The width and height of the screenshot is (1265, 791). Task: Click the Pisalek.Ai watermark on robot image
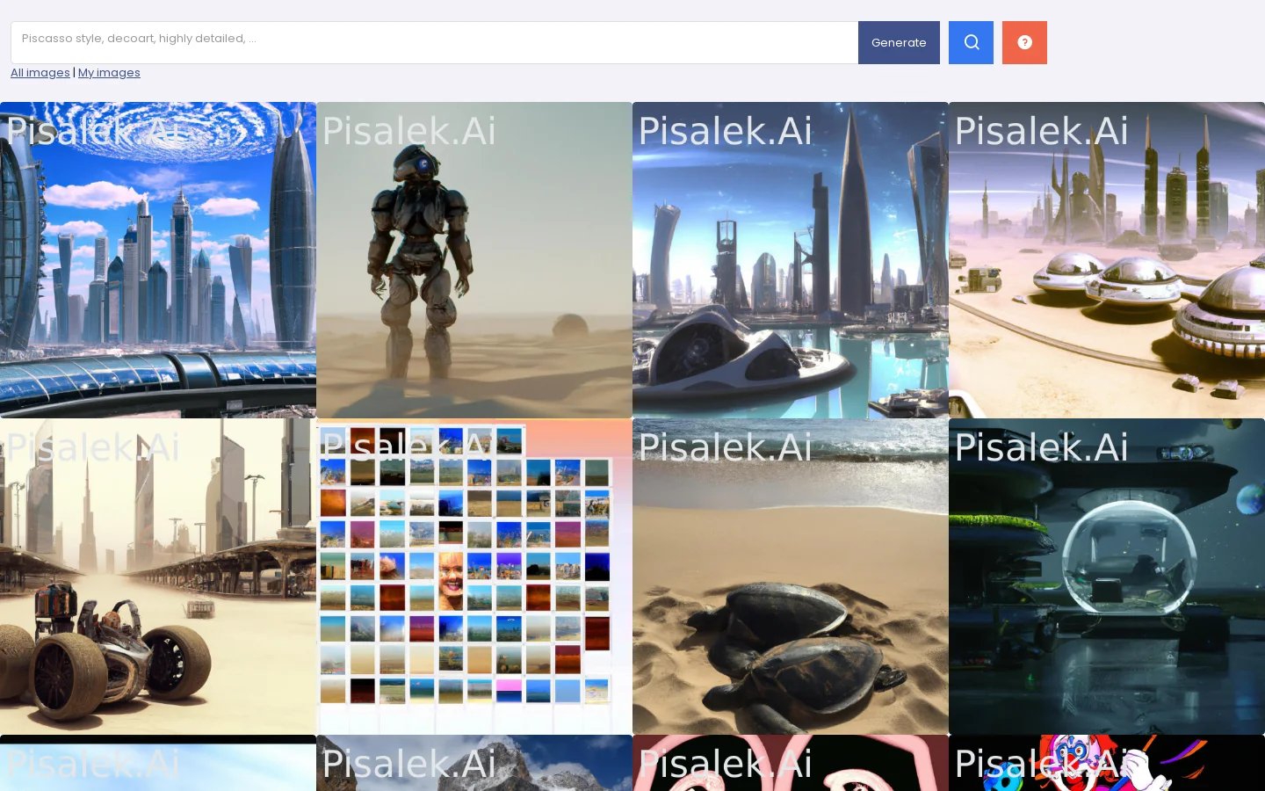click(x=408, y=131)
